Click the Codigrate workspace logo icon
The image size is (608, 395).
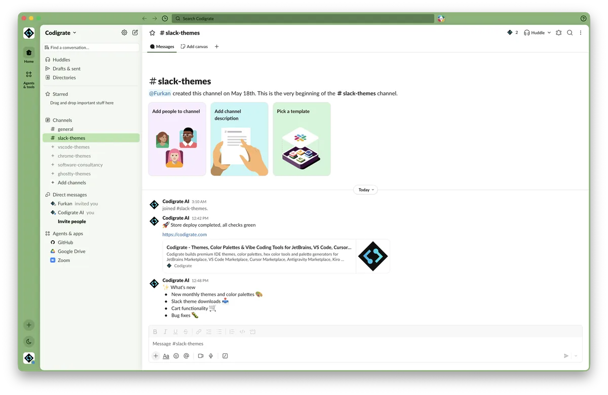click(x=29, y=33)
